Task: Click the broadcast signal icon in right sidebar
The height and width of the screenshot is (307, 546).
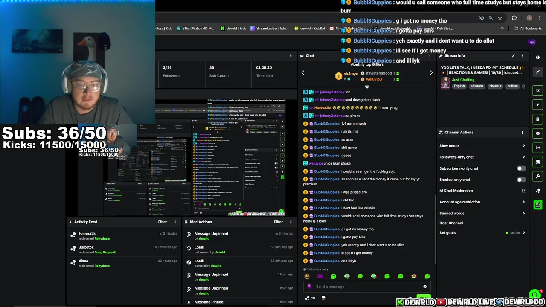Action: tap(537, 148)
